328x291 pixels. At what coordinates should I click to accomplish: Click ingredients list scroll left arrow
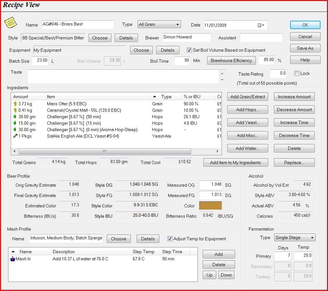15,151
